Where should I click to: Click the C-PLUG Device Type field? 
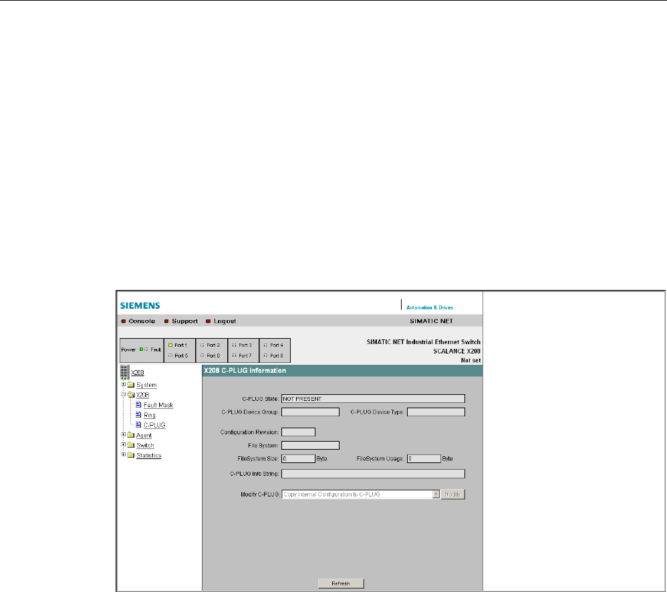[x=436, y=412]
